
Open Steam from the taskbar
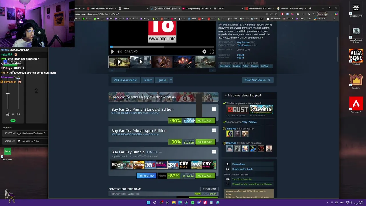pyautogui.click(x=186, y=203)
